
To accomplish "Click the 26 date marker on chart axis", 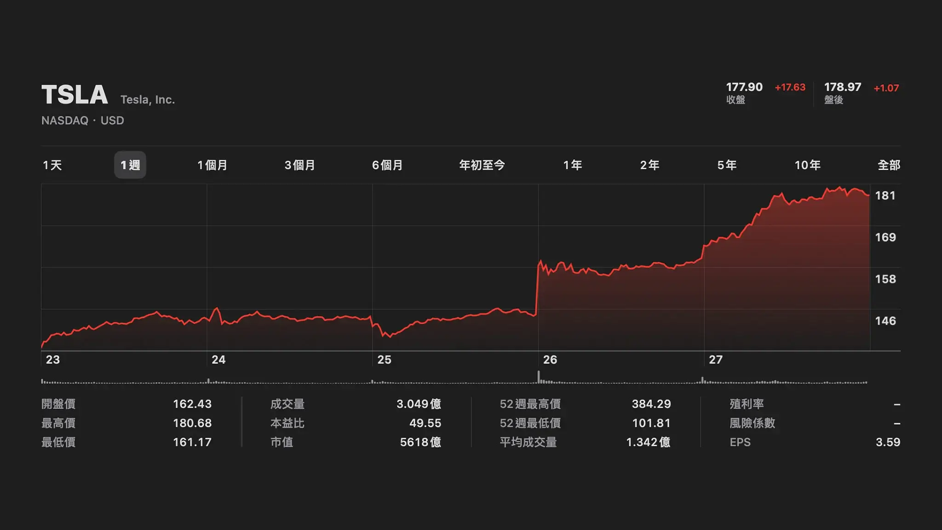I will coord(550,360).
